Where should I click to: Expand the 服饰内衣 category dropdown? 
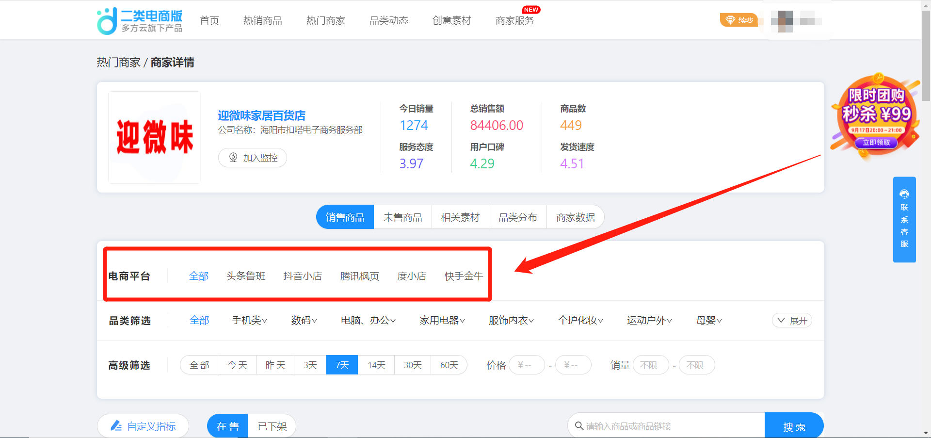point(511,320)
